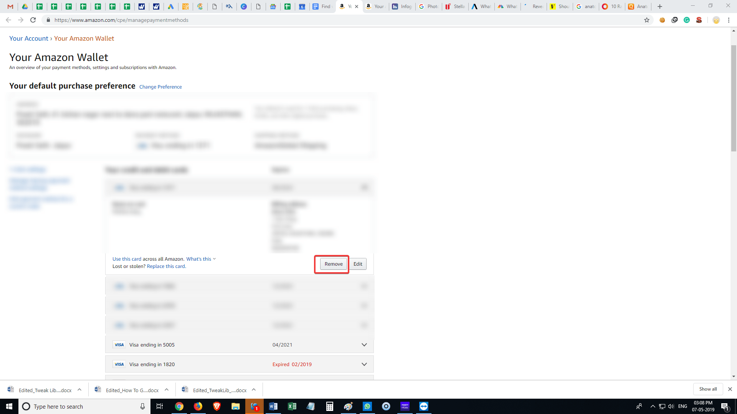The image size is (737, 414).
Task: Open the volume control
Action: [671, 406]
